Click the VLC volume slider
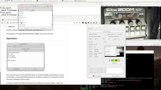Image resolution: width=161 pixels, height=90 pixels. click(x=156, y=45)
